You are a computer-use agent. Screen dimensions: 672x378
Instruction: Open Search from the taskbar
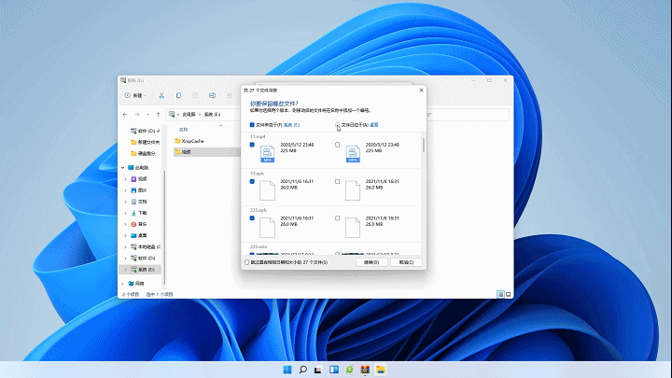point(302,370)
